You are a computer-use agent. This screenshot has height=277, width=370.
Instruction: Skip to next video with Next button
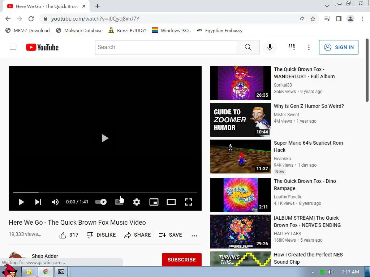coord(38,202)
